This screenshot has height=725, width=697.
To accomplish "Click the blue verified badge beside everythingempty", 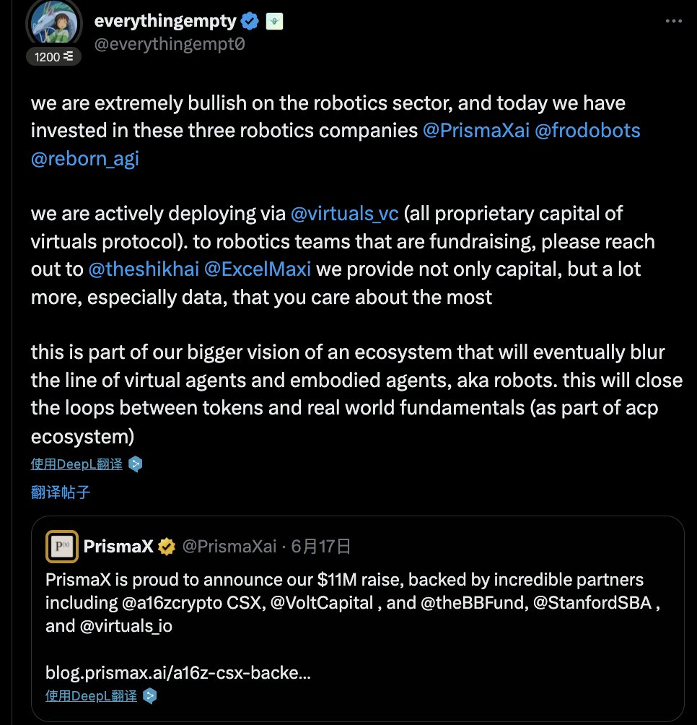I will [x=250, y=21].
